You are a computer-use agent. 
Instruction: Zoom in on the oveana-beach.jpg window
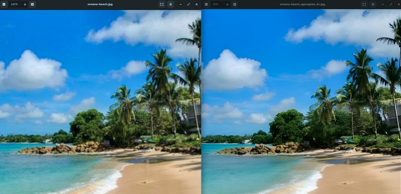32,5
